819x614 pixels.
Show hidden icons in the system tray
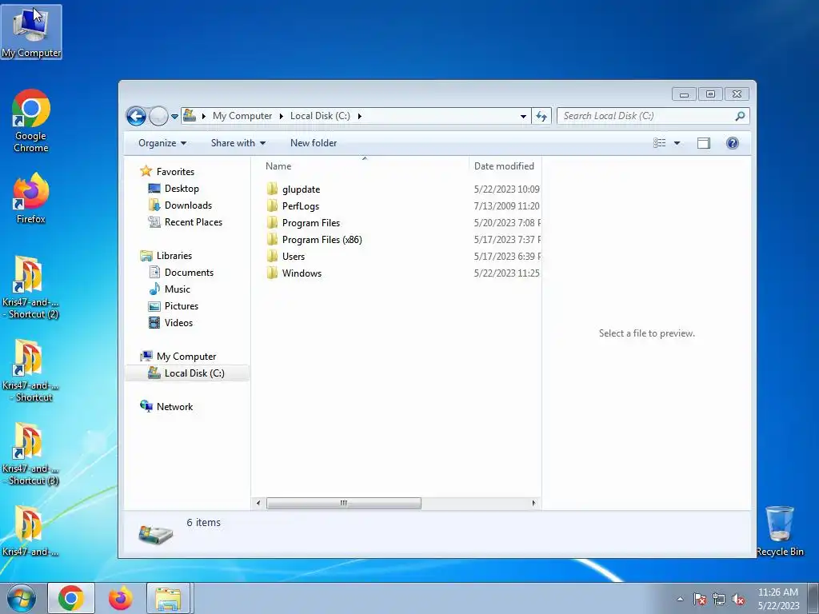coord(680,600)
